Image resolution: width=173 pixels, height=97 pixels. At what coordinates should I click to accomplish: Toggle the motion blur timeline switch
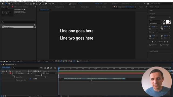[51, 68]
